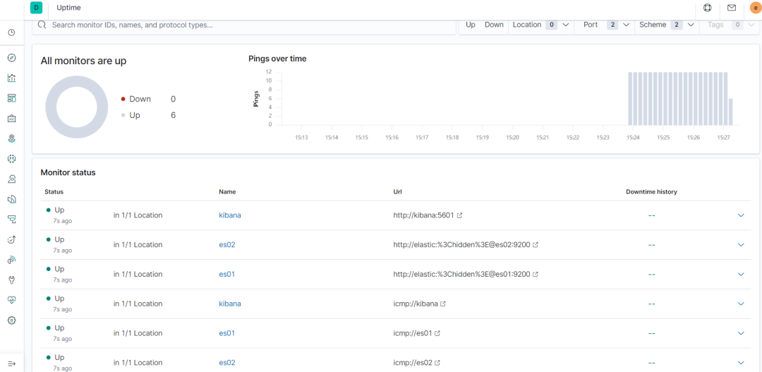Click external link icon for icmp://es01
This screenshot has width=762, height=372.
[x=437, y=333]
